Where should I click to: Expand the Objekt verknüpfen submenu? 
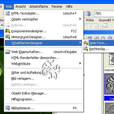[x=44, y=19]
